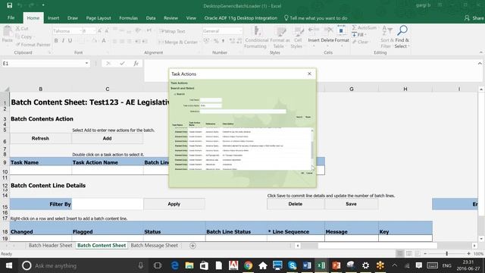Image resolution: width=485 pixels, height=273 pixels.
Task: Switch to the Page Layout tab
Action: click(x=99, y=18)
